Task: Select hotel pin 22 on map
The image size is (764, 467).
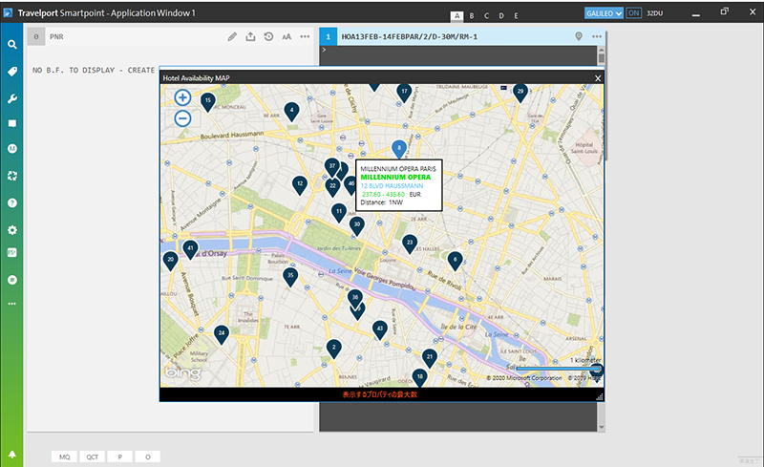Action: 332,186
